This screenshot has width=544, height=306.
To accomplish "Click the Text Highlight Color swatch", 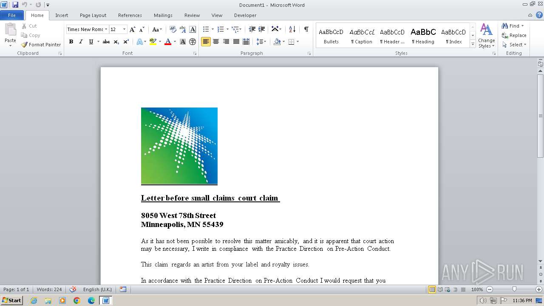I will tap(153, 42).
